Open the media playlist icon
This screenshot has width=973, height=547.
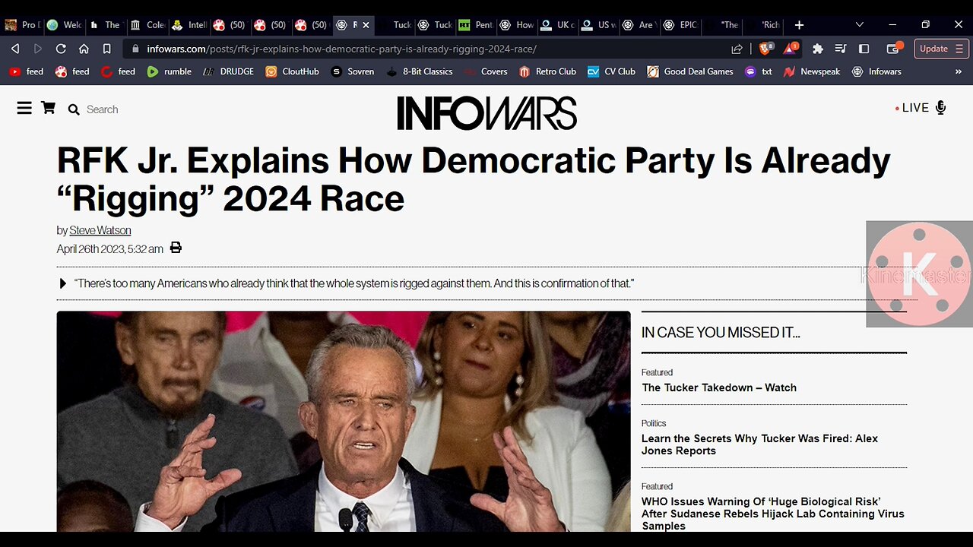tap(841, 49)
